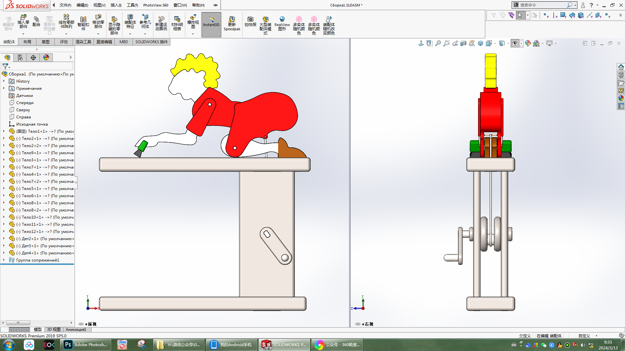Select the Тело10<1> component in the tree
The width and height of the screenshot is (625, 351).
(x=41, y=217)
